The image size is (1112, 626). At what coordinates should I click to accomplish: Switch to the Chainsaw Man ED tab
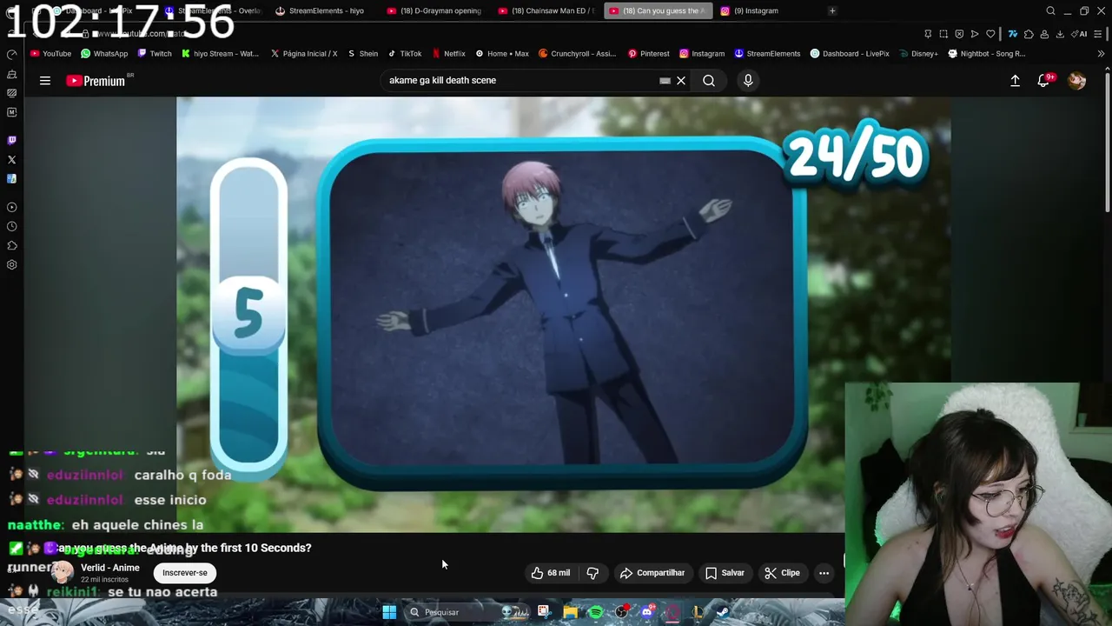[546, 10]
